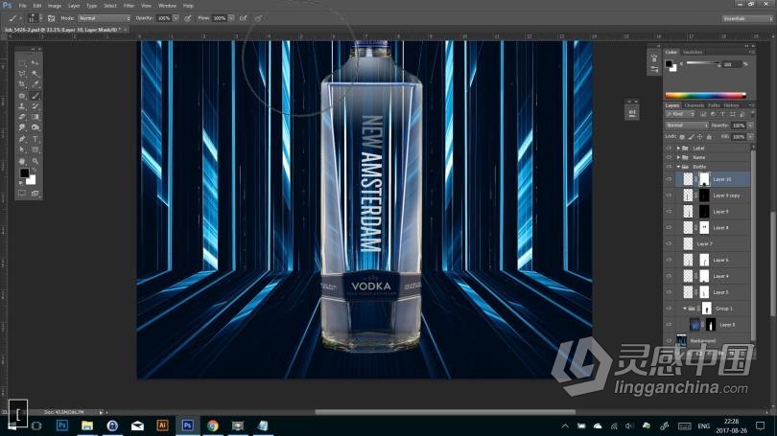Image resolution: width=777 pixels, height=436 pixels.
Task: Select the Gradient tool
Action: click(x=35, y=117)
